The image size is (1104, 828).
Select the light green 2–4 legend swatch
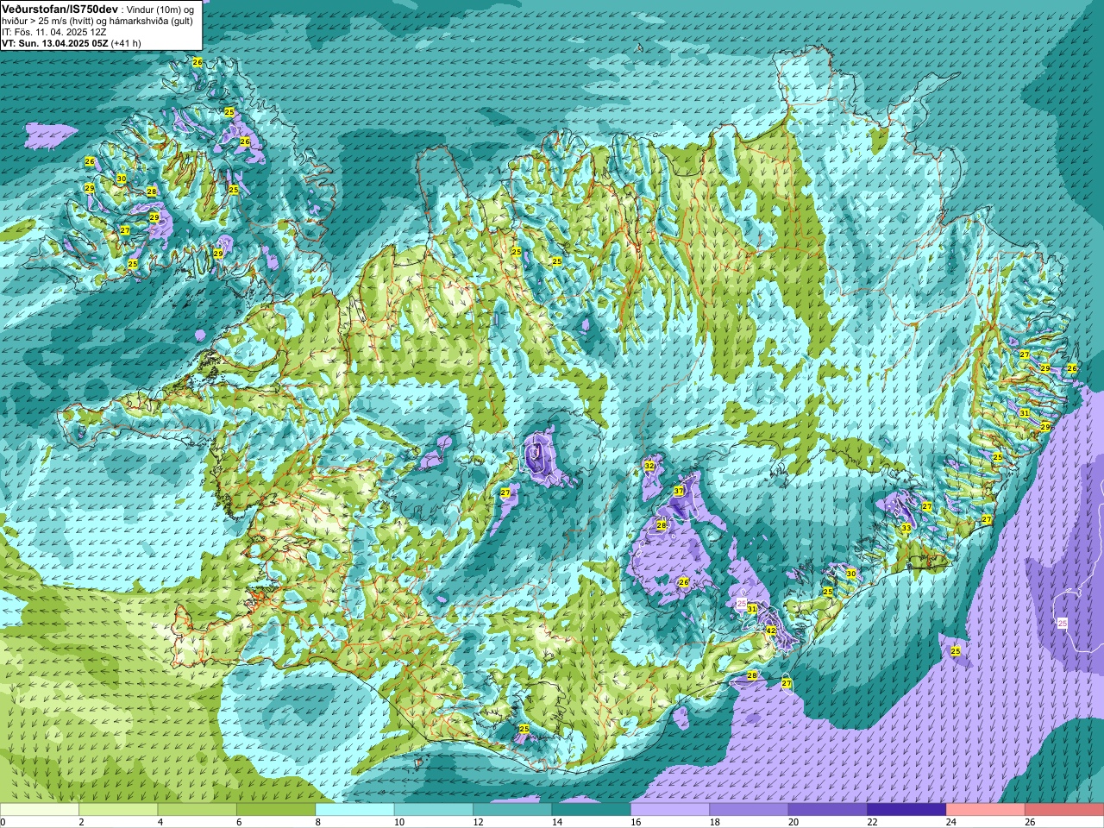point(119,810)
